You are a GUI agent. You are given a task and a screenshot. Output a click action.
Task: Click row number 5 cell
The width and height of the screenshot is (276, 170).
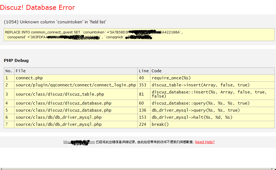coord(9,110)
